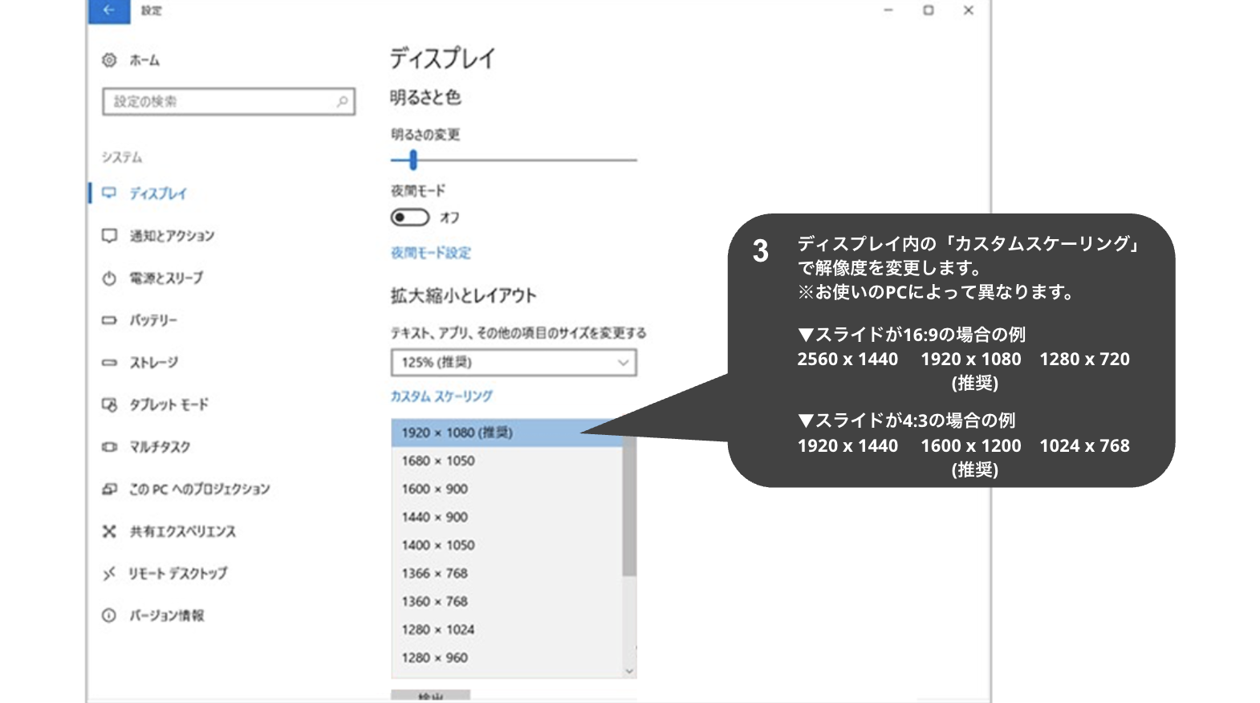Click in the 設定の検索 field
The height and width of the screenshot is (703, 1260).
point(229,102)
